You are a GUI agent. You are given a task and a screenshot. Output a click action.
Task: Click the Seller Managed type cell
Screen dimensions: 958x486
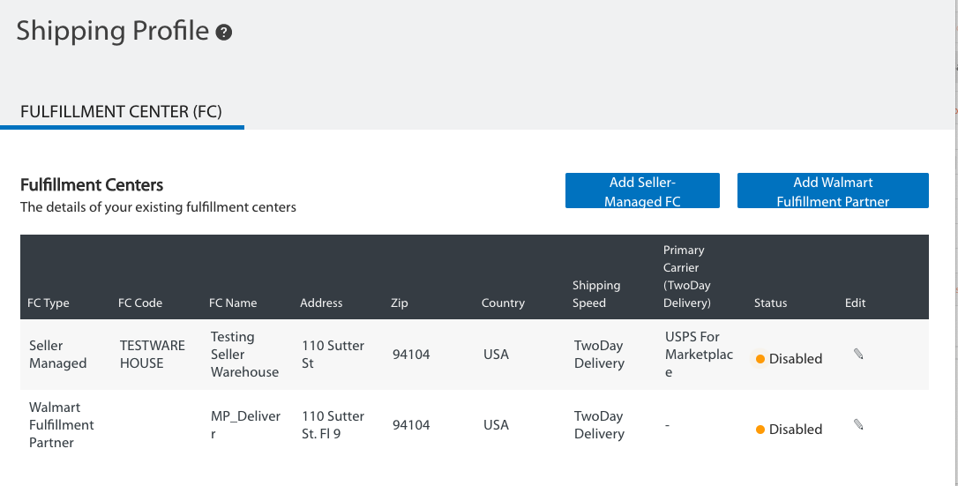[58, 354]
